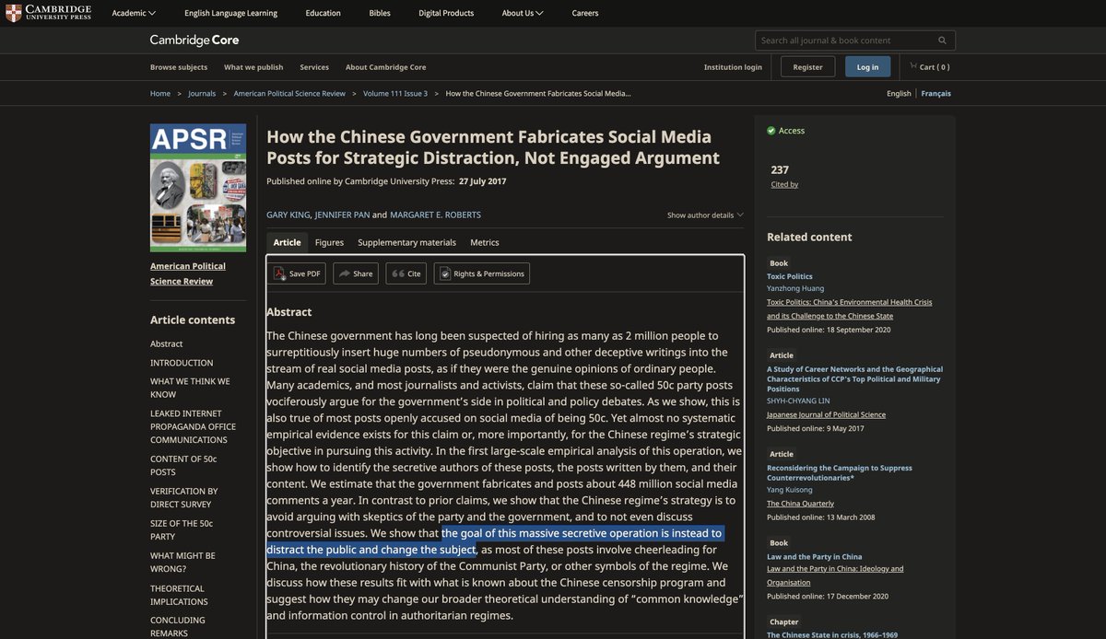This screenshot has width=1106, height=639.
Task: Jump to VERIFICATION BY DIRECT SURVEY section
Action: pos(184,497)
